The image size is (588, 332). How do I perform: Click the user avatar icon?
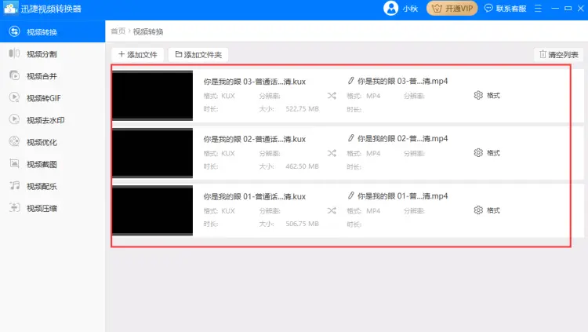(x=390, y=9)
